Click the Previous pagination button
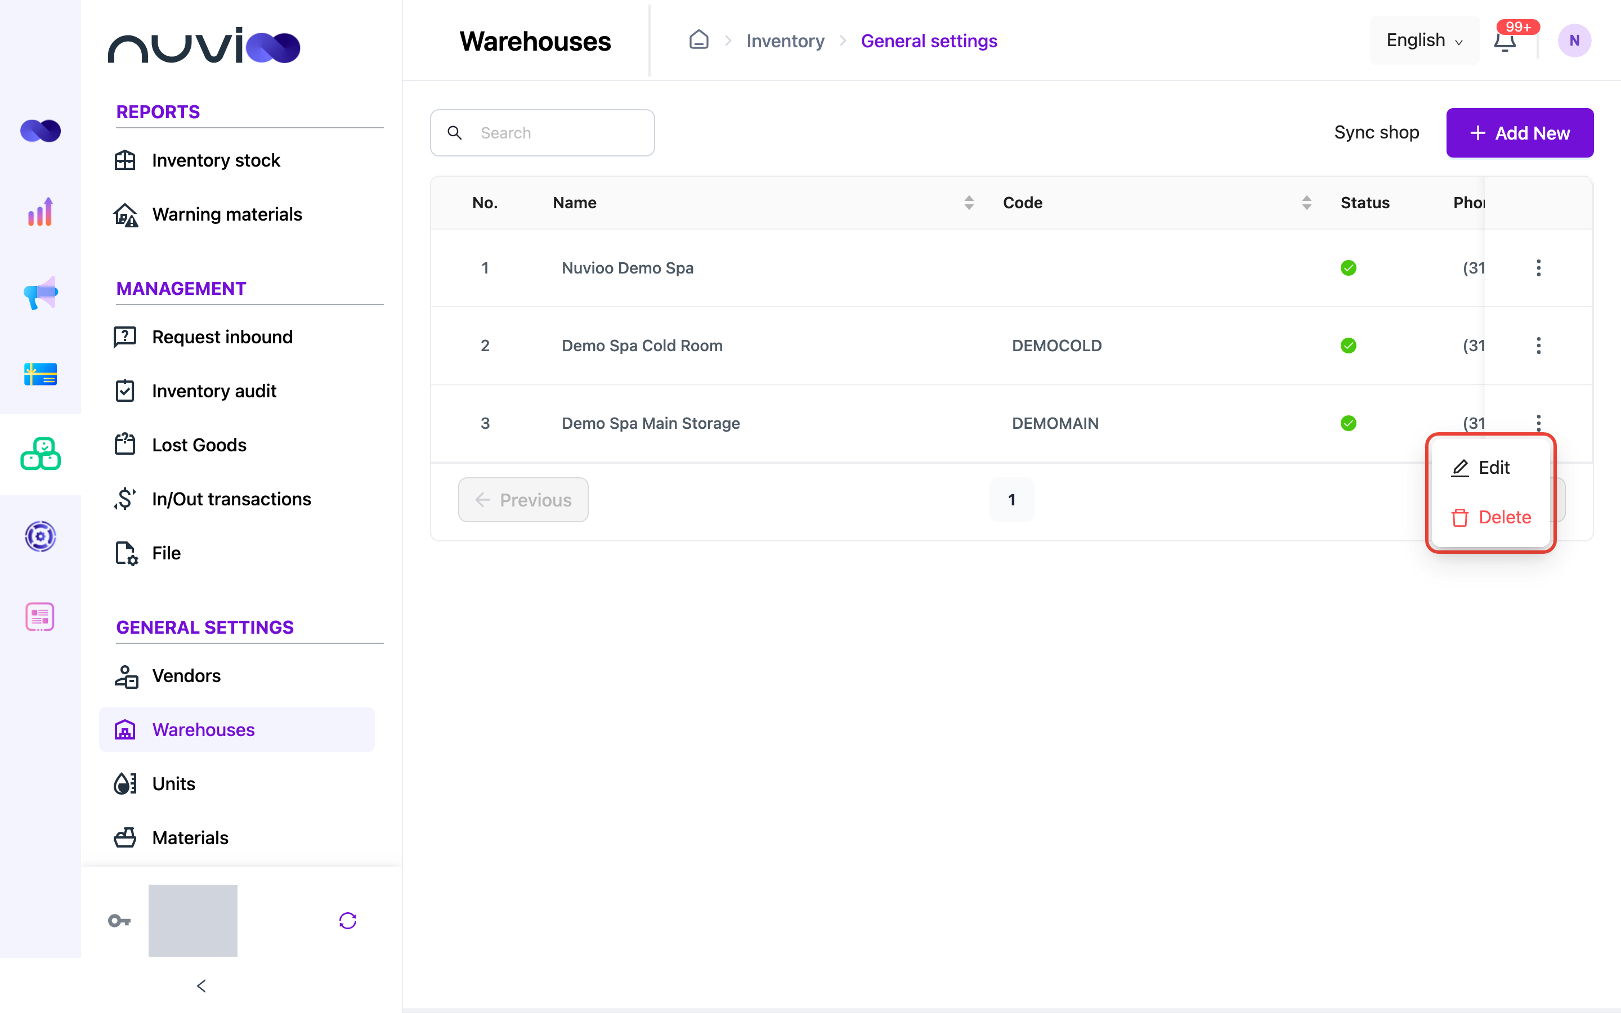Screen dimensions: 1621x1013 (x=523, y=500)
